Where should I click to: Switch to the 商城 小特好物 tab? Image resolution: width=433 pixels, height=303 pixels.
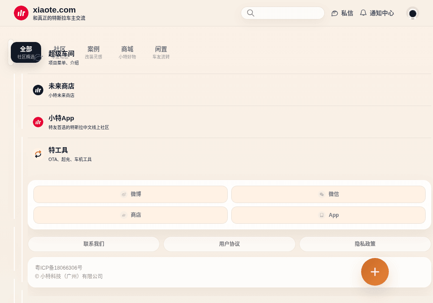pos(127,52)
